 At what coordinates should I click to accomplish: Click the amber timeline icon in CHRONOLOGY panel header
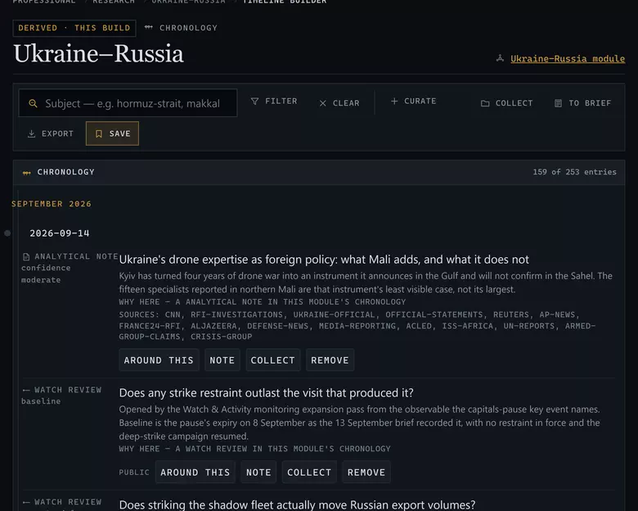(26, 173)
